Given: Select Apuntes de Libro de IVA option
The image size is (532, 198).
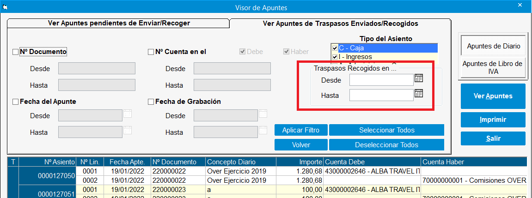Looking at the screenshot, I should [x=493, y=67].
